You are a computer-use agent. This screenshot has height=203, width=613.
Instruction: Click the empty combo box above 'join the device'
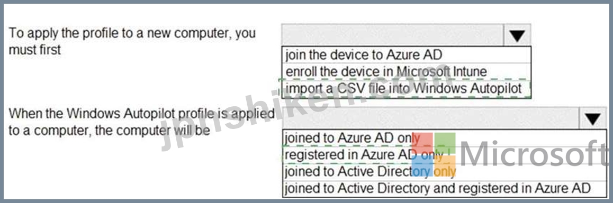[x=393, y=35]
